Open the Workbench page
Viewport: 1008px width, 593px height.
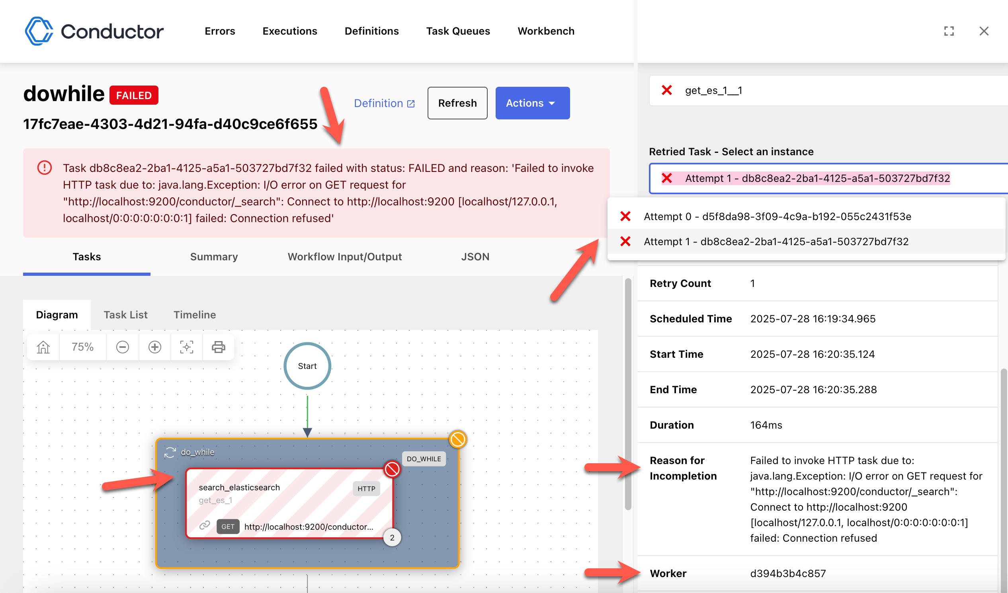click(546, 31)
